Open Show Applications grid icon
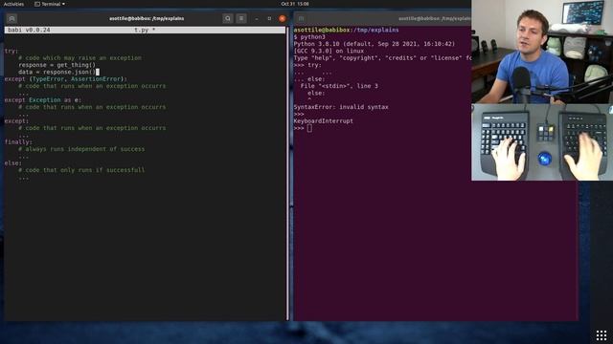Screen dimensions: 613x344 point(602,334)
